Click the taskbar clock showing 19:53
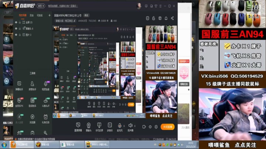 [x=191, y=145]
